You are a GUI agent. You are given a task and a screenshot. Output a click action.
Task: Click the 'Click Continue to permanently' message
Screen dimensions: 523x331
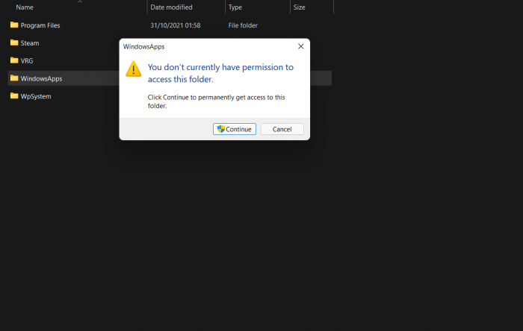(216, 101)
